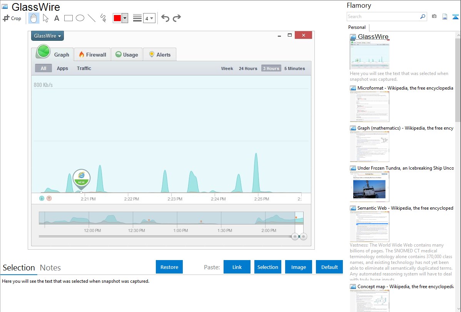Select the Apps graph filter
The width and height of the screenshot is (461, 312).
[x=62, y=68]
